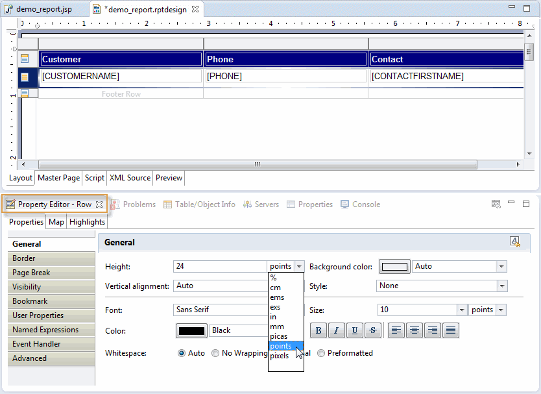Minimize the Property Editor panel
Viewport: 541px width, 394px height.
coord(511,203)
